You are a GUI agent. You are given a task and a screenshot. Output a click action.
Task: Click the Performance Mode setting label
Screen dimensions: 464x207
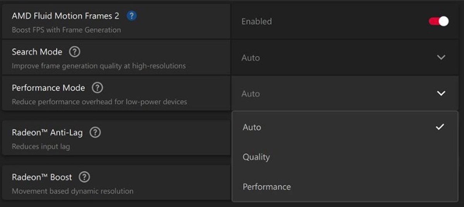tap(48, 88)
